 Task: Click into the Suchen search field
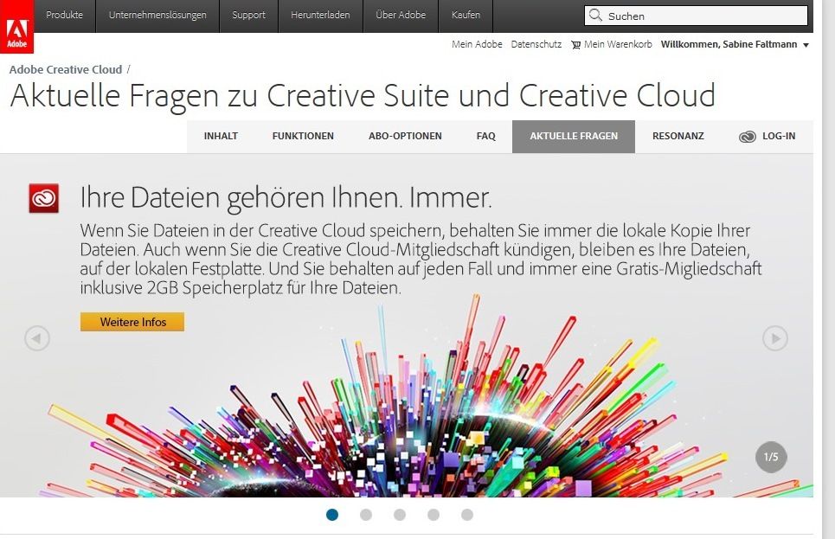click(696, 16)
